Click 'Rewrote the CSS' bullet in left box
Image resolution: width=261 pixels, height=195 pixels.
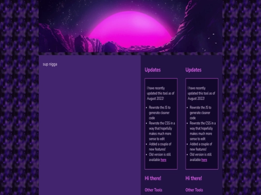(162, 131)
